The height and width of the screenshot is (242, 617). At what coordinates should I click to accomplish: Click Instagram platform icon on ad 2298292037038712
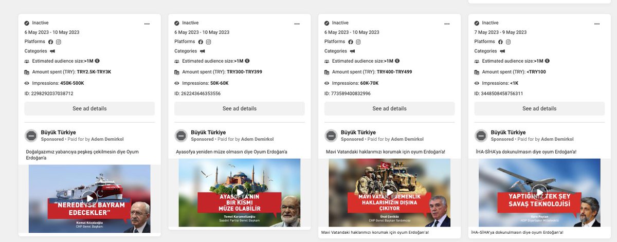tap(59, 42)
